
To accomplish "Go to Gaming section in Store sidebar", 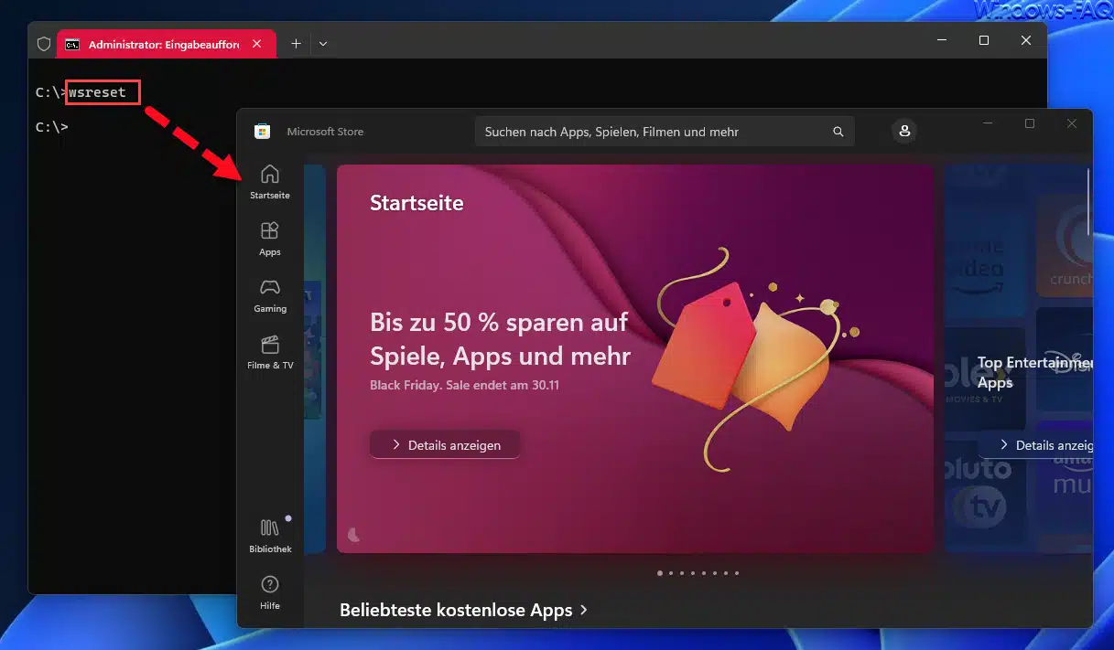I will click(269, 295).
